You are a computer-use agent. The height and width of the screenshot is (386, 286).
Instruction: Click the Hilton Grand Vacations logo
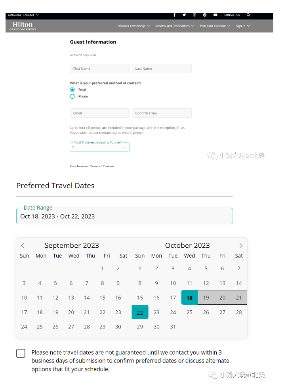tap(23, 26)
